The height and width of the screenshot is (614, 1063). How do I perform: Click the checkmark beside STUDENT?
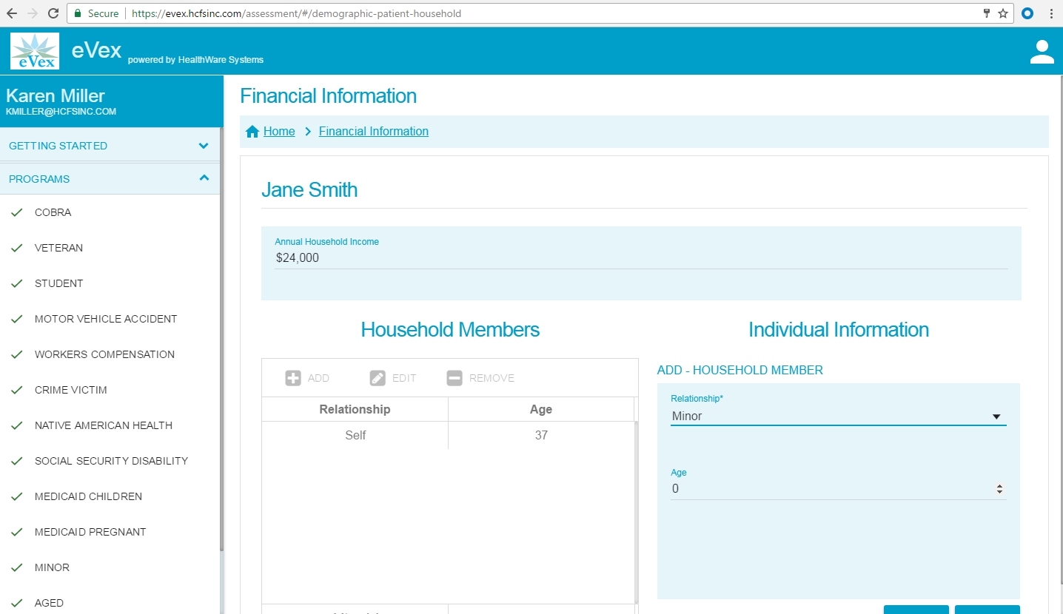point(17,284)
